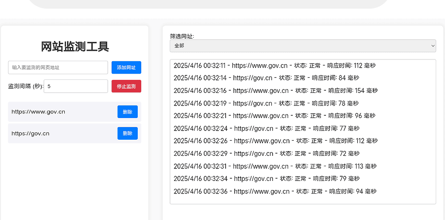
Task: Select log entry at 00:32:34
Action: 266,179
